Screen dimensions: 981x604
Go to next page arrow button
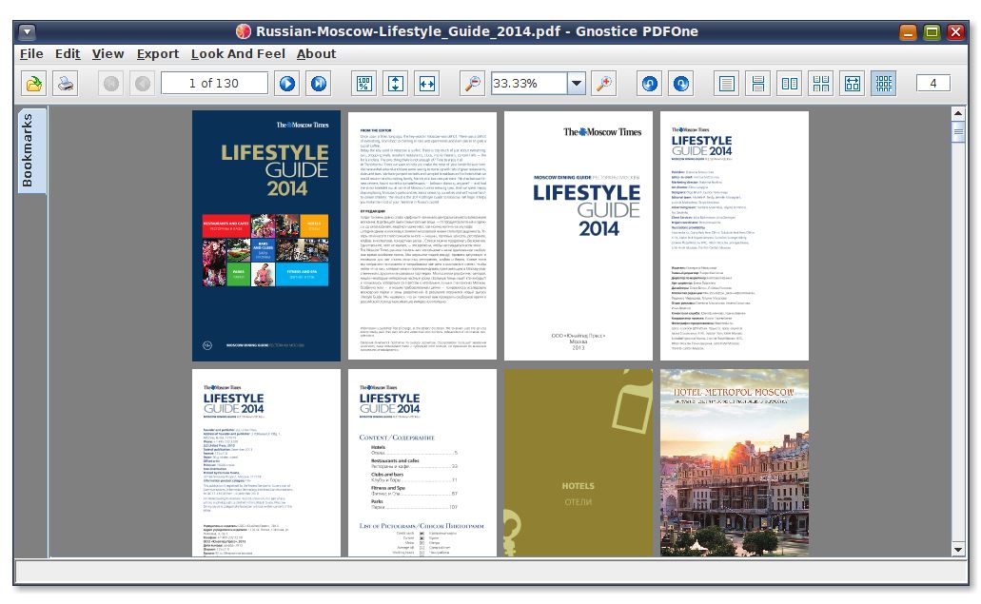point(287,83)
